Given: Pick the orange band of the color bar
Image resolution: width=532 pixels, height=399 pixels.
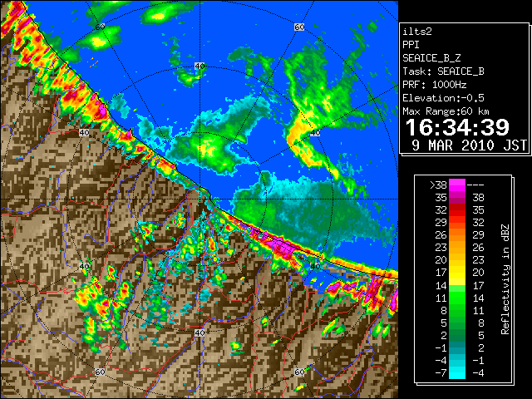Looking at the screenshot, I should click(x=457, y=235).
